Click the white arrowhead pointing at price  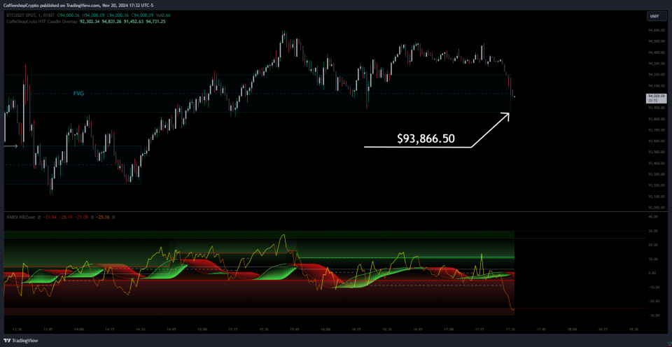(505, 115)
